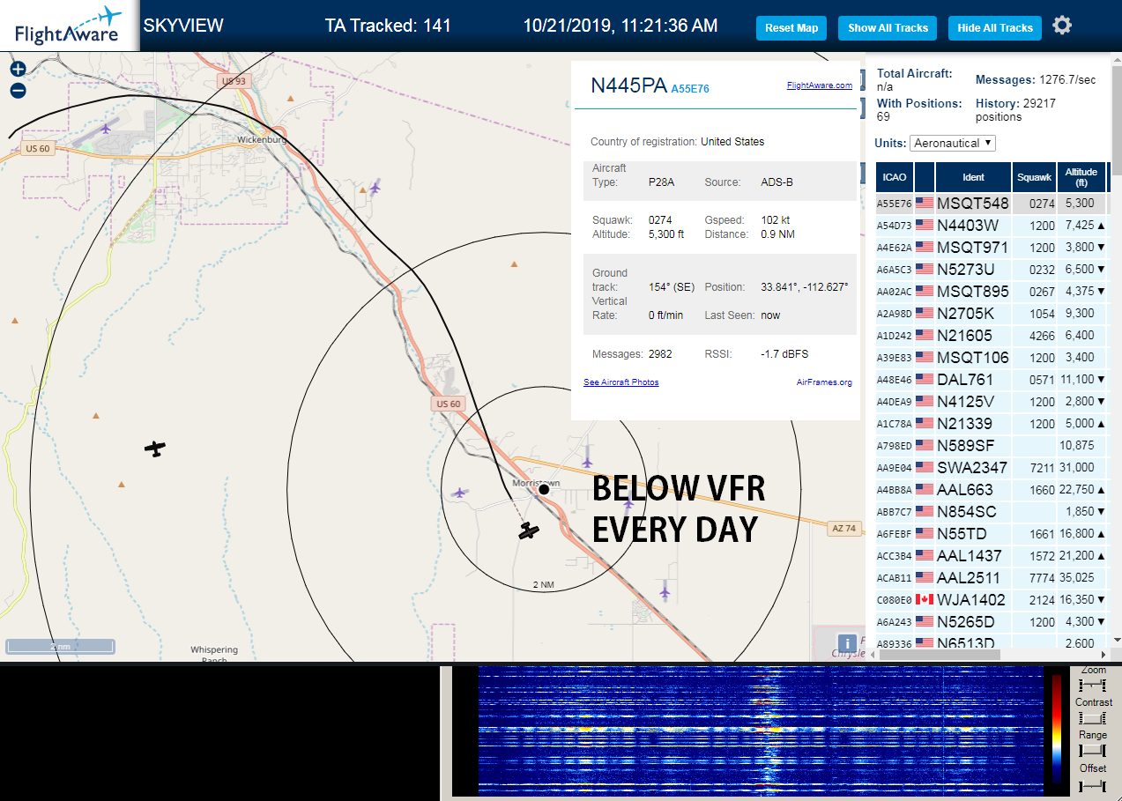Click Reset Map button
The height and width of the screenshot is (801, 1122).
(x=791, y=28)
